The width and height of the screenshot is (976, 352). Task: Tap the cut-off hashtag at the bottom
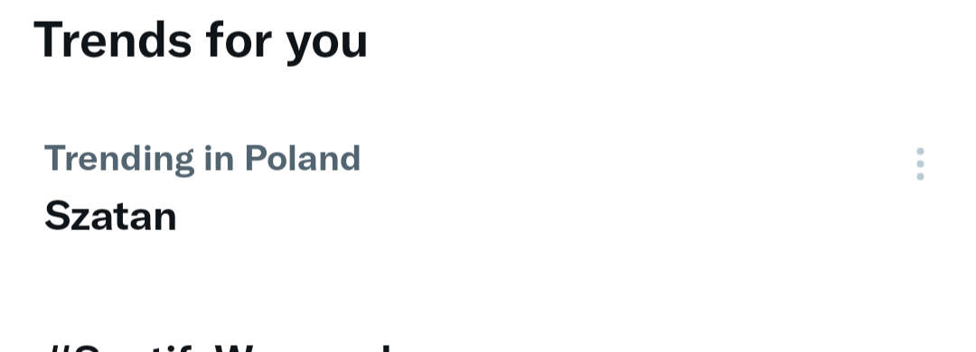pyautogui.click(x=219, y=347)
